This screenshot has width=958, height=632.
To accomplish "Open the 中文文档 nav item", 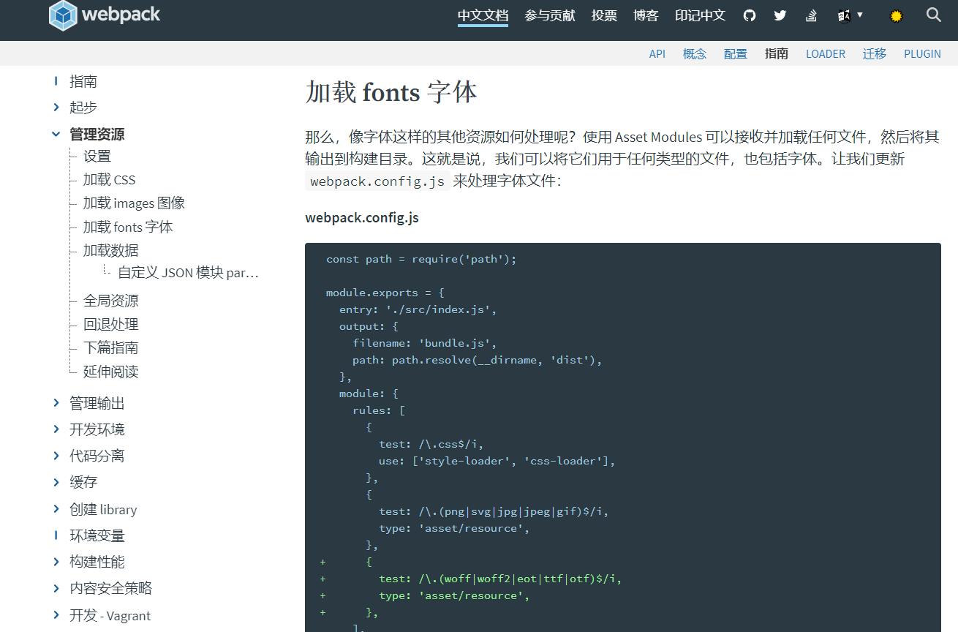I will click(x=483, y=15).
